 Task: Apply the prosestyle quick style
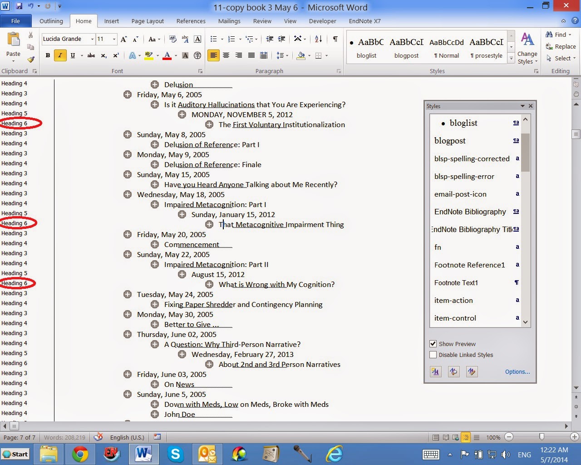click(x=487, y=48)
